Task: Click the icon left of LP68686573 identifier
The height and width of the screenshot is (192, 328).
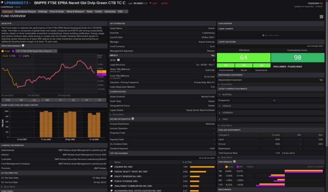Action: coord(2,3)
